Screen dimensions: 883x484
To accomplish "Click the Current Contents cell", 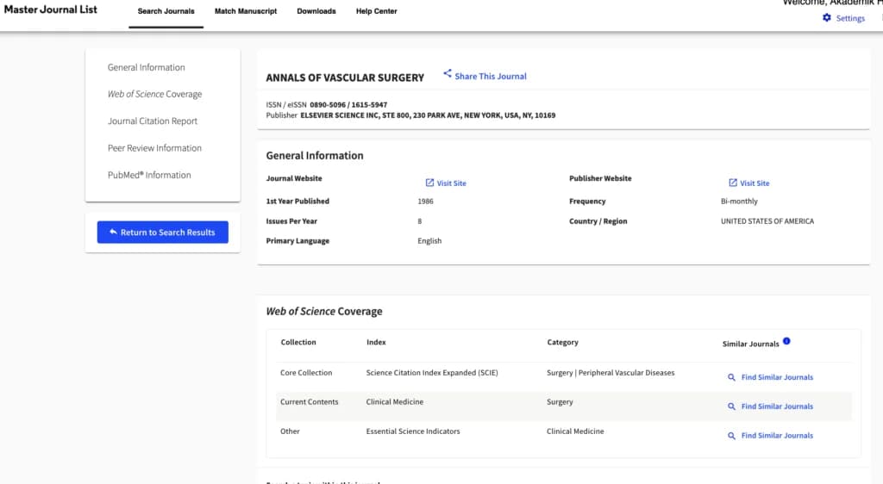I will click(310, 402).
